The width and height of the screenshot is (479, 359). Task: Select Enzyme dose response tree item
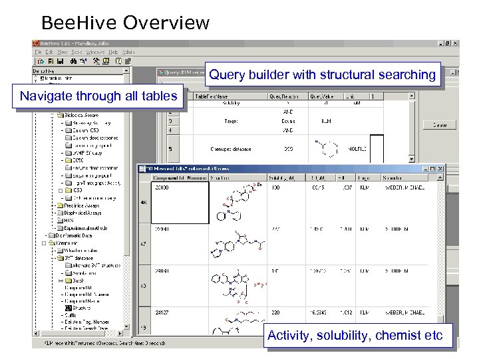click(x=95, y=168)
